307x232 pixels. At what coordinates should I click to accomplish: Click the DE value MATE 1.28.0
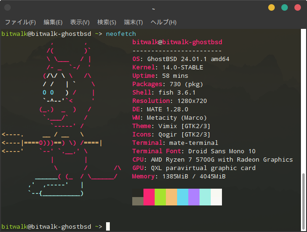pos(167,109)
